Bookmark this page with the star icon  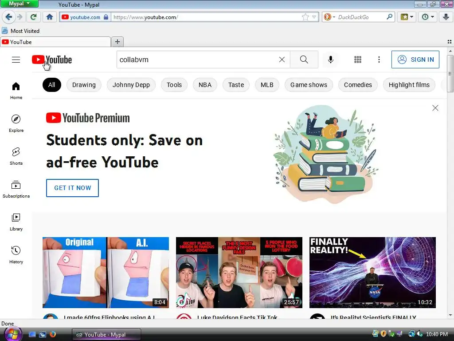point(305,17)
